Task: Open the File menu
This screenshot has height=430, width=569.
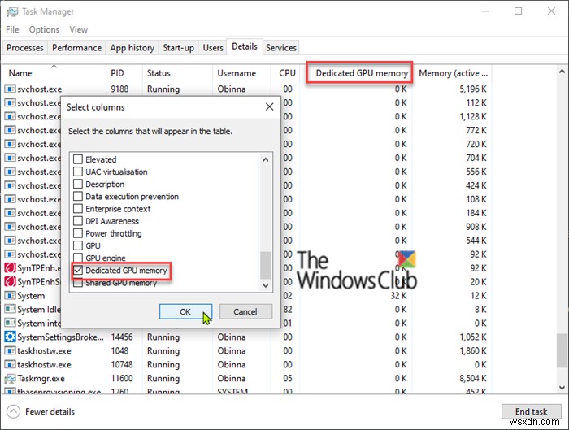Action: (12, 29)
